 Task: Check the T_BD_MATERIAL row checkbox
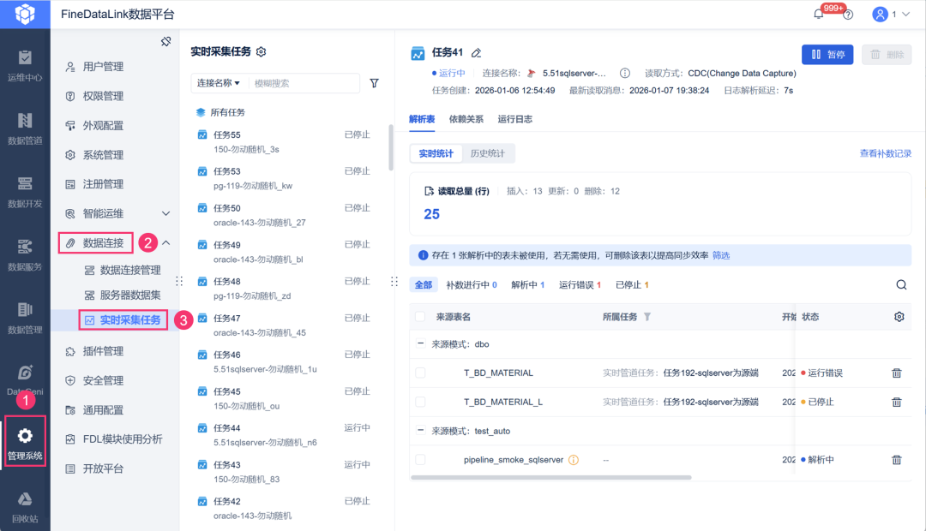click(420, 373)
